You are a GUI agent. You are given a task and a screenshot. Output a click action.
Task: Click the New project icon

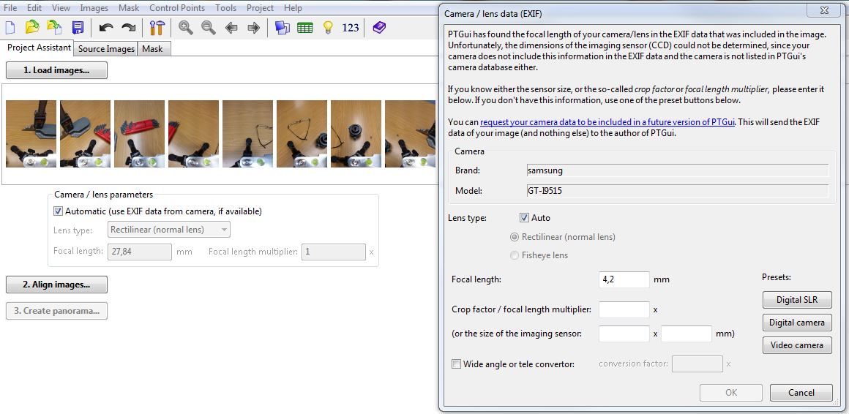click(x=10, y=28)
